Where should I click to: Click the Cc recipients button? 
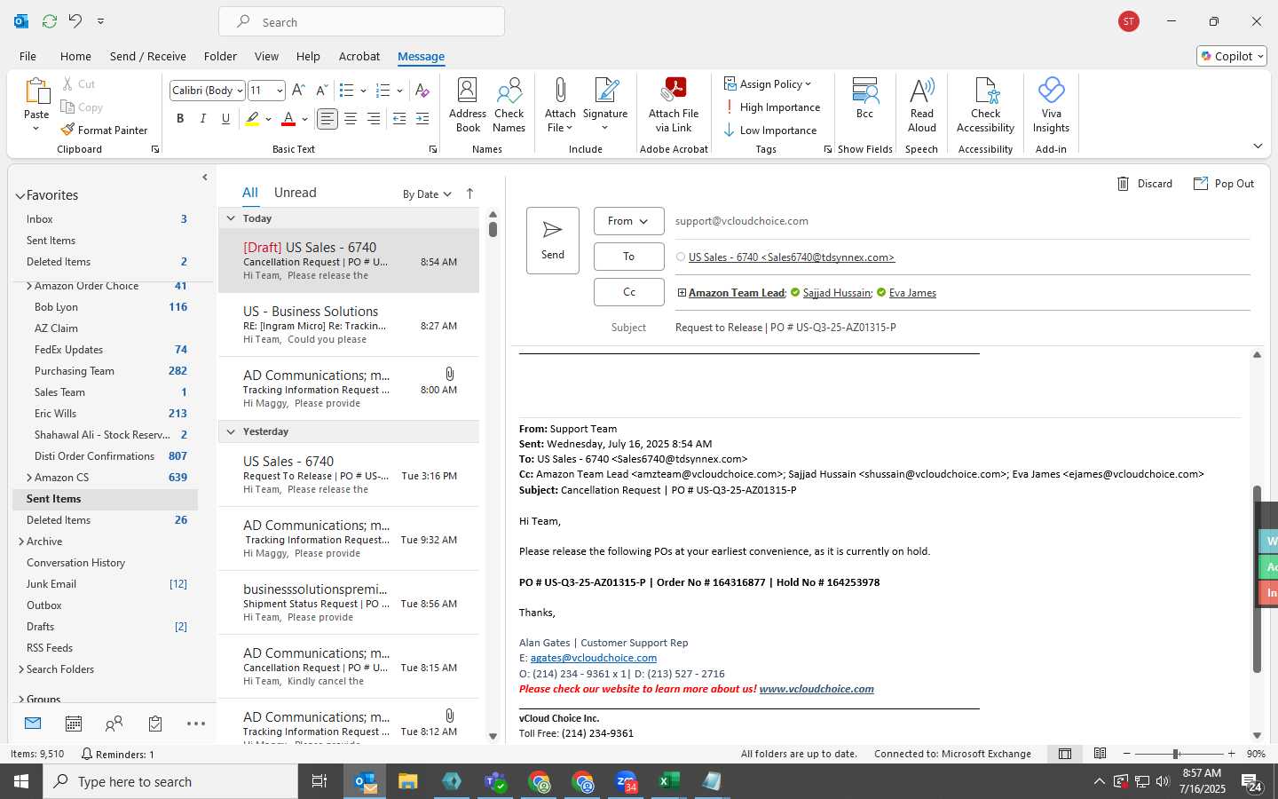tap(628, 292)
